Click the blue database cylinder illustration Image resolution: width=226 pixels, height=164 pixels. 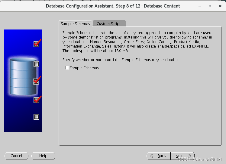[x=23, y=76]
